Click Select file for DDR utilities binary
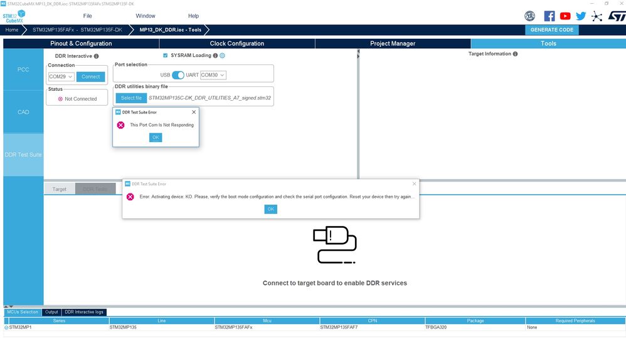Screen dimensions: 626x338 click(131, 98)
